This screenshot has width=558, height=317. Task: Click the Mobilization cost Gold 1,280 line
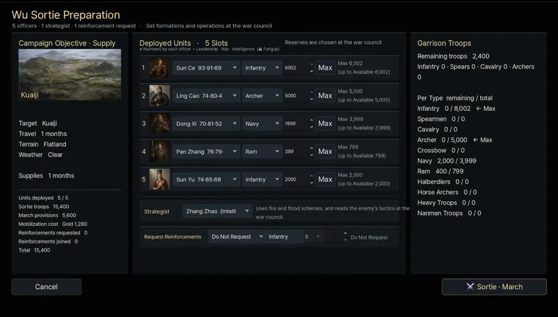pos(53,224)
